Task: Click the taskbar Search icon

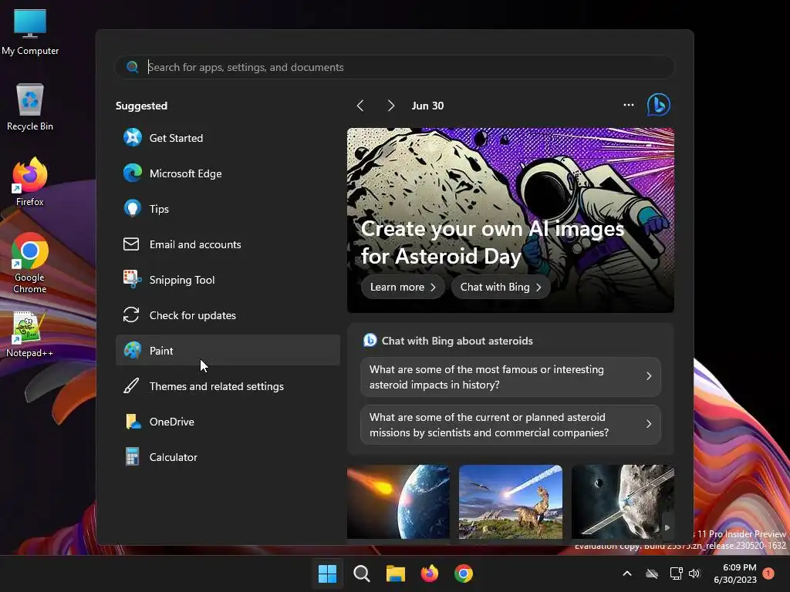Action: click(361, 573)
